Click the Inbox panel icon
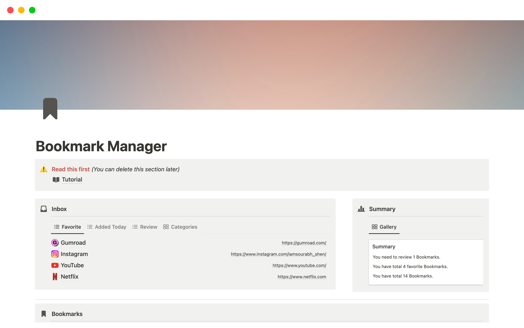Image resolution: width=524 pixels, height=328 pixels. click(x=44, y=209)
